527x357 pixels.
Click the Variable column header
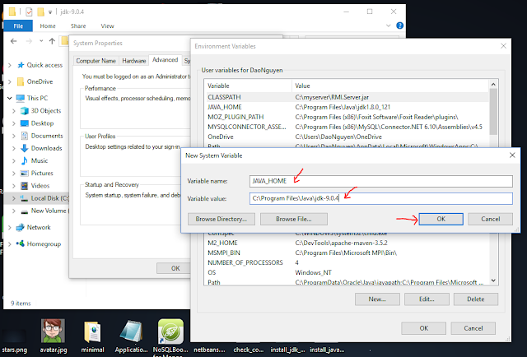point(248,86)
